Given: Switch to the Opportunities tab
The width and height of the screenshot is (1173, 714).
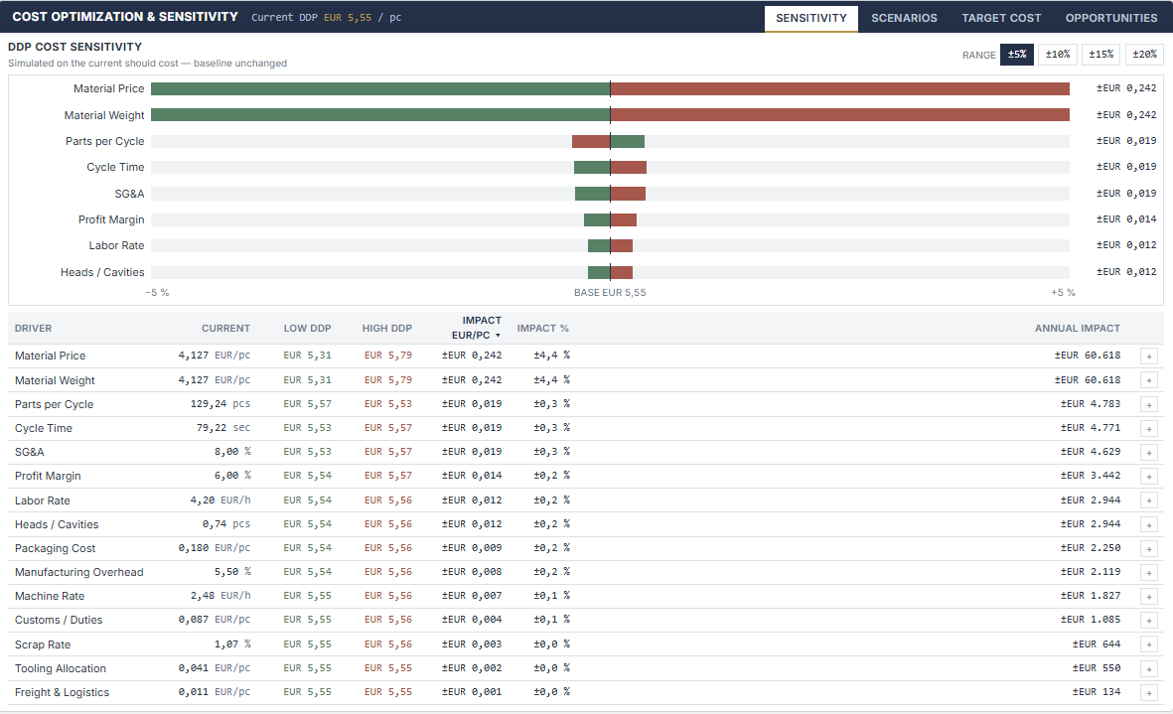Looking at the screenshot, I should [1110, 18].
